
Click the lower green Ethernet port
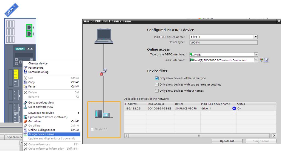(x=29, y=34)
